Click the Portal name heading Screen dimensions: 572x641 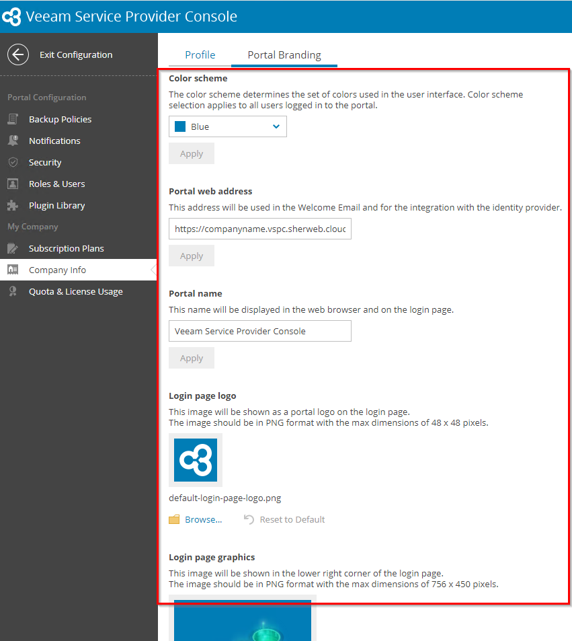click(196, 293)
